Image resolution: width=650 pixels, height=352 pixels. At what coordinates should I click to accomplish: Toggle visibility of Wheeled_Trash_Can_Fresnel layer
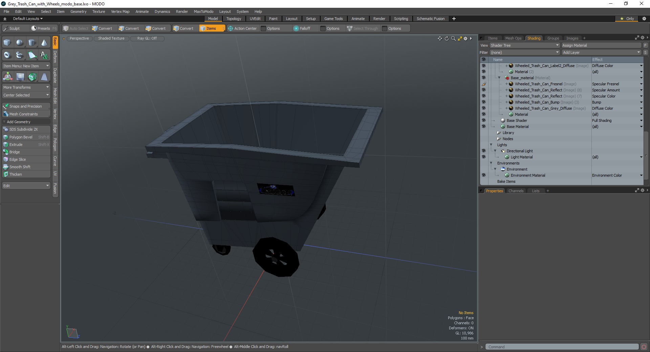point(483,84)
